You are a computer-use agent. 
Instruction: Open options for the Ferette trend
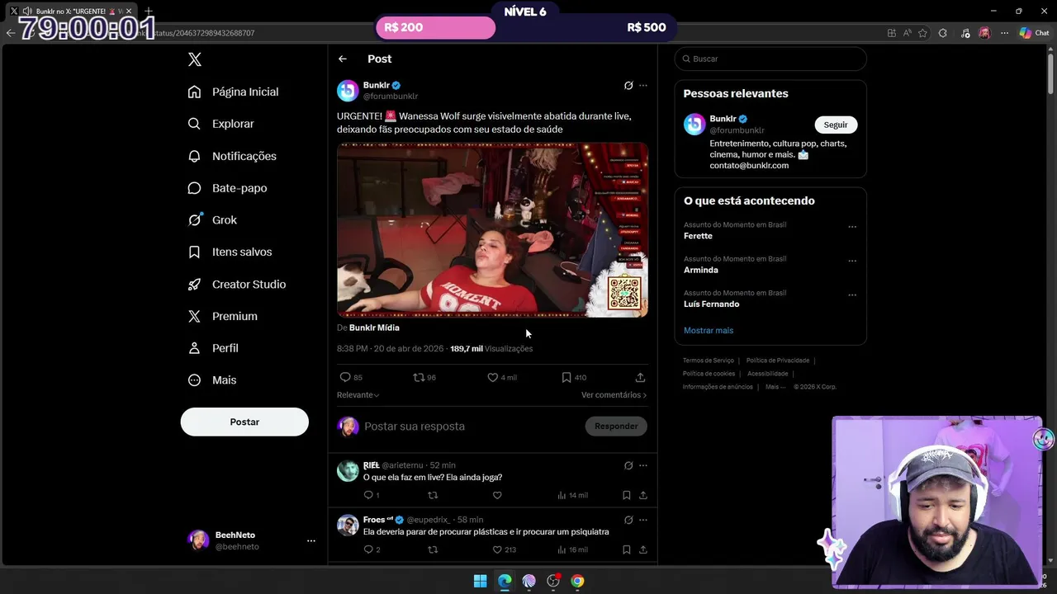(x=852, y=227)
